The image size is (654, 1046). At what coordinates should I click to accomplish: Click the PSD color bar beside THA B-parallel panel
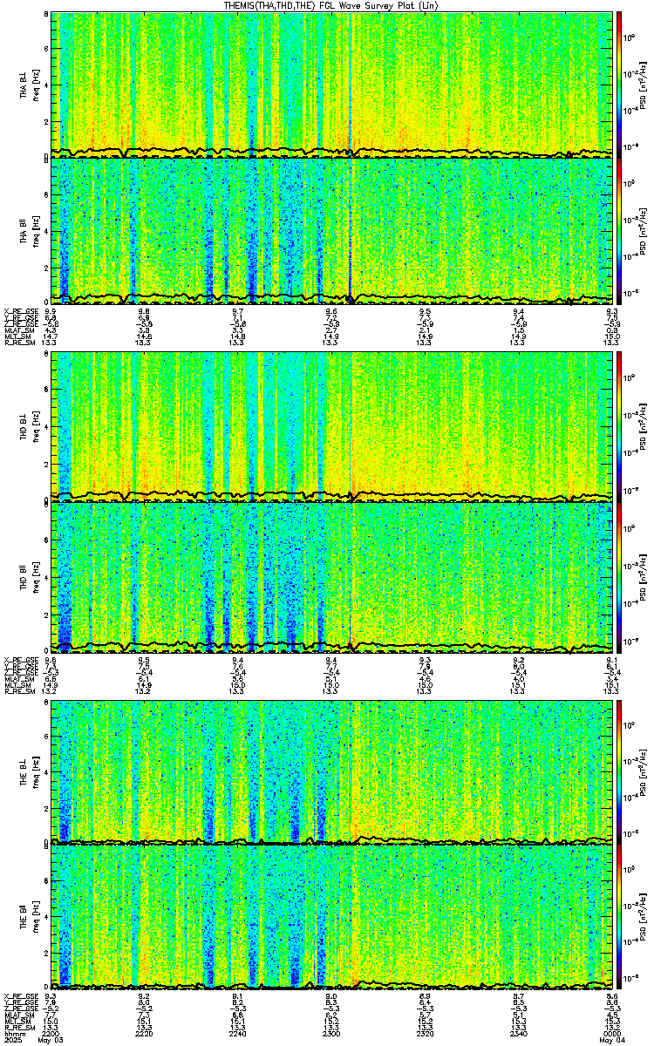tap(619, 230)
